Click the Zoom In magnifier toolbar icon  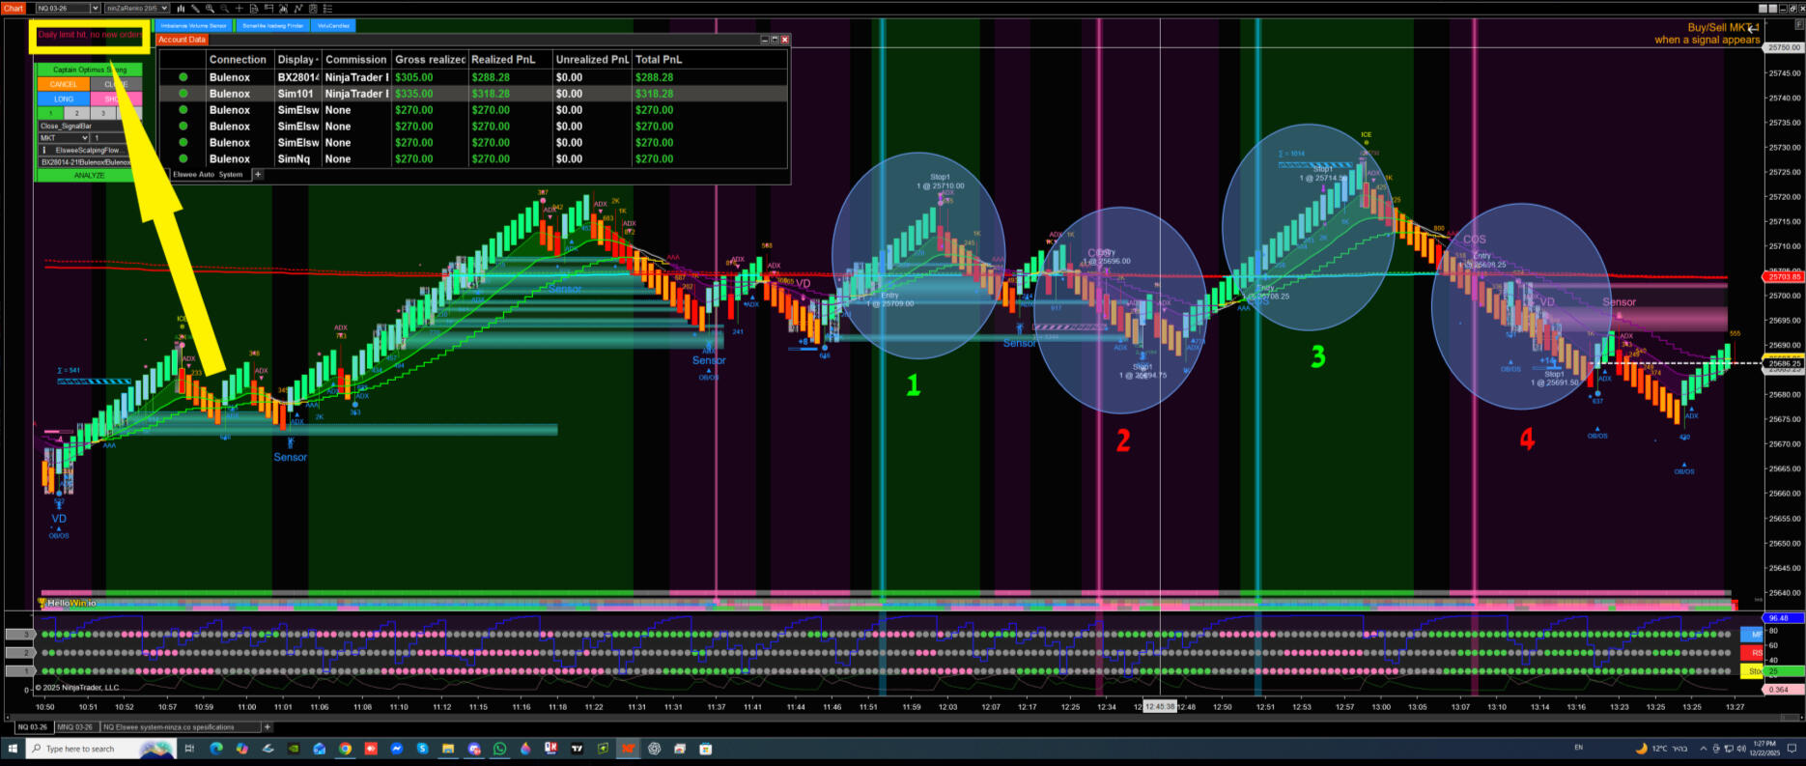pyautogui.click(x=211, y=8)
